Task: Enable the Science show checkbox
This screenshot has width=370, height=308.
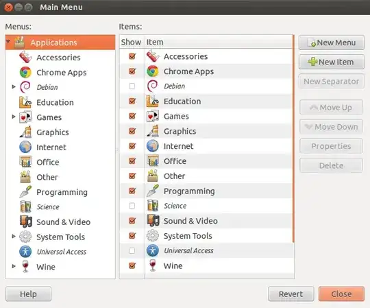Action: tap(132, 206)
